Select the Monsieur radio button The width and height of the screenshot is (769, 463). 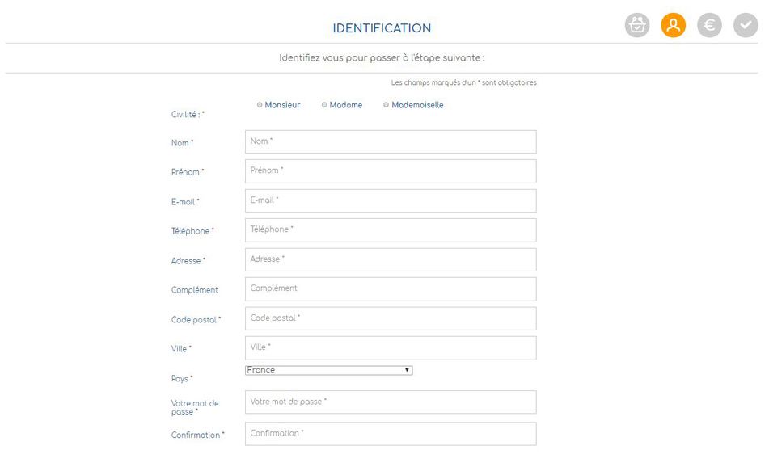click(x=260, y=105)
